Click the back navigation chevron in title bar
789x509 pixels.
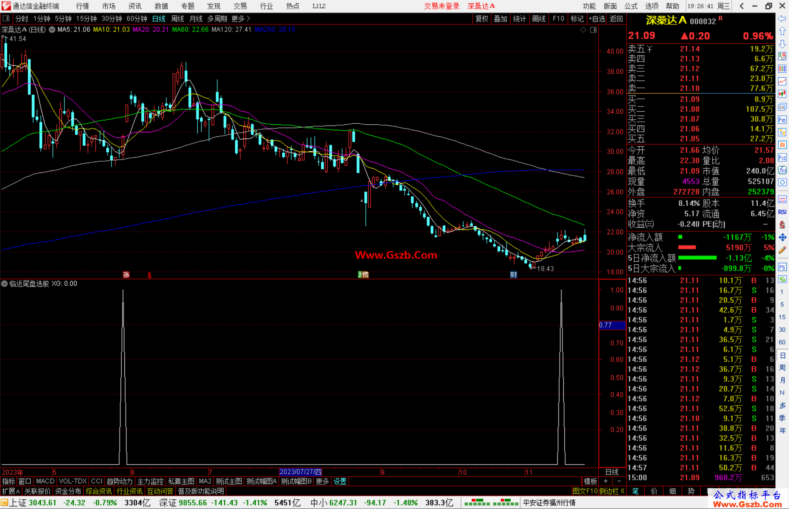point(742,6)
